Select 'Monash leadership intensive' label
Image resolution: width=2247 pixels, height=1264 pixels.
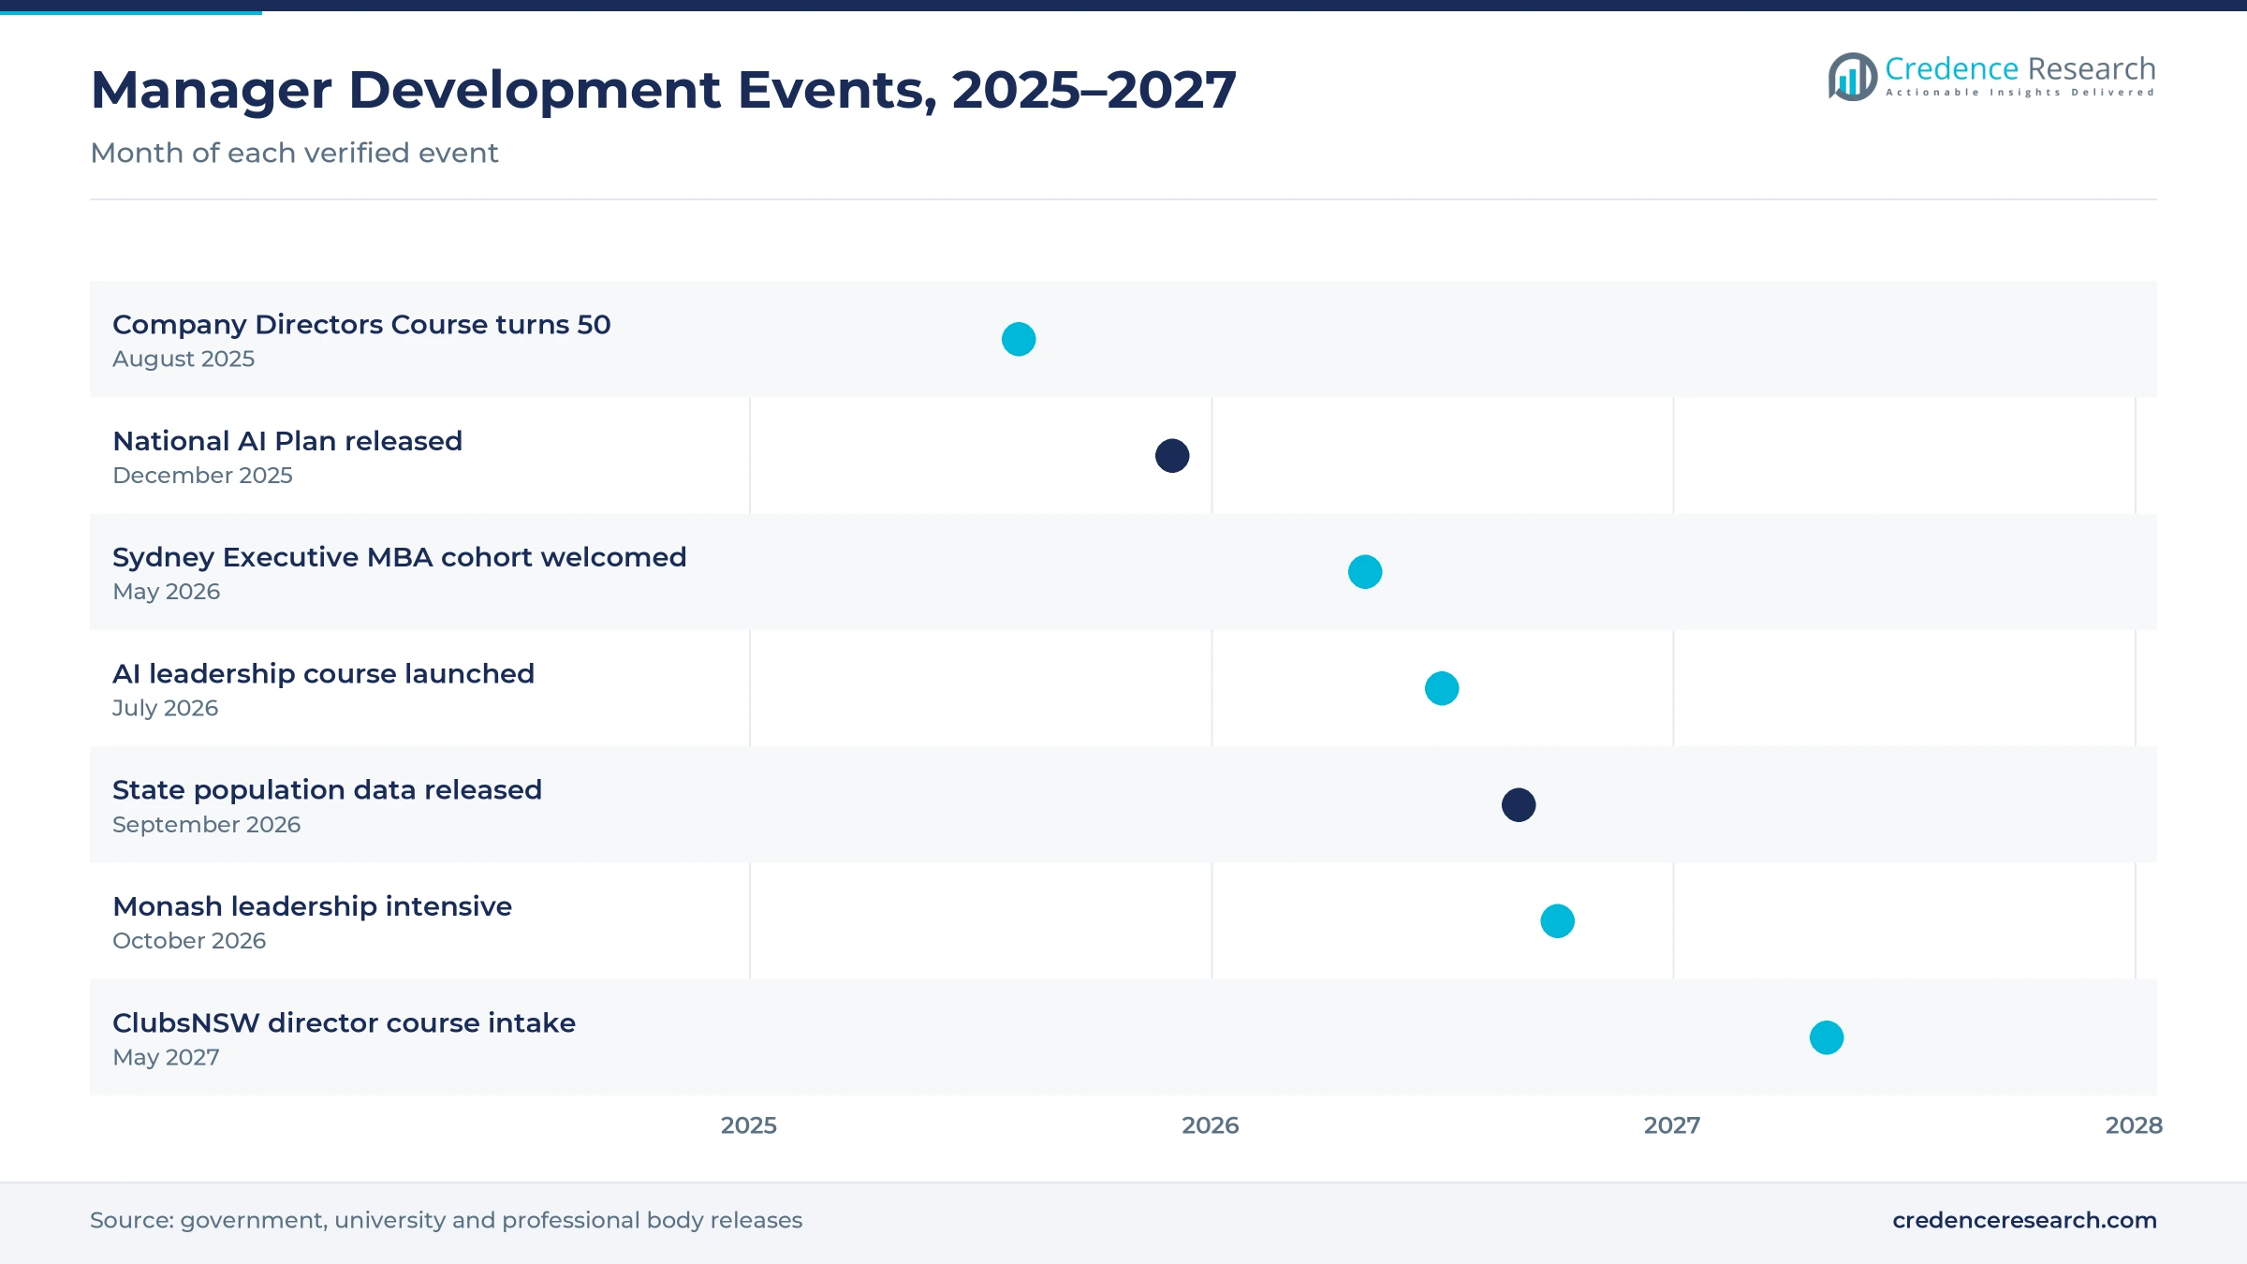pos(312,906)
